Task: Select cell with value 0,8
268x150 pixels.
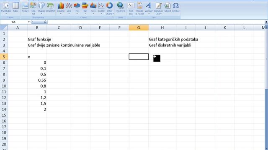Action: tap(37, 86)
